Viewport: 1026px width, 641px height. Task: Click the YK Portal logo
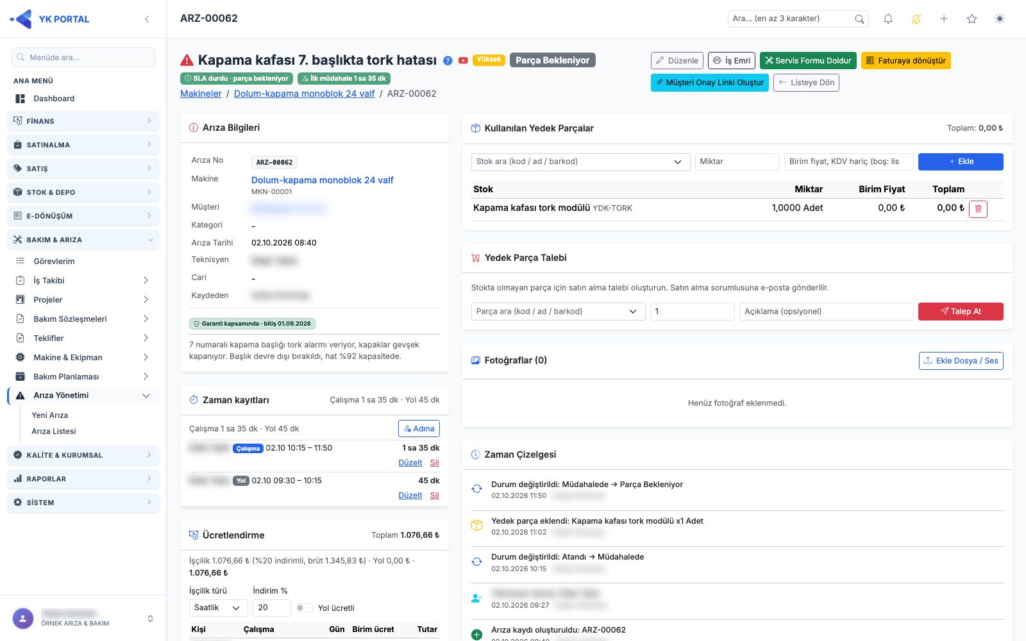50,19
